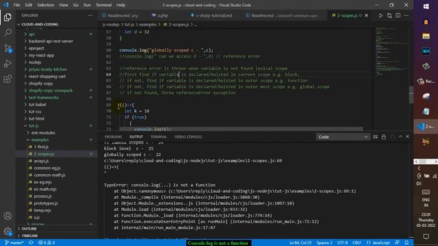Open the Edit menu
The image size is (438, 246).
(x=29, y=5)
